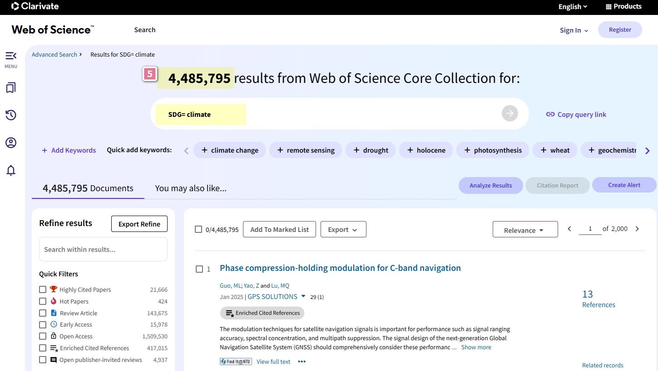Click Create Alert button
Screen dimensions: 658x371
tap(624, 185)
